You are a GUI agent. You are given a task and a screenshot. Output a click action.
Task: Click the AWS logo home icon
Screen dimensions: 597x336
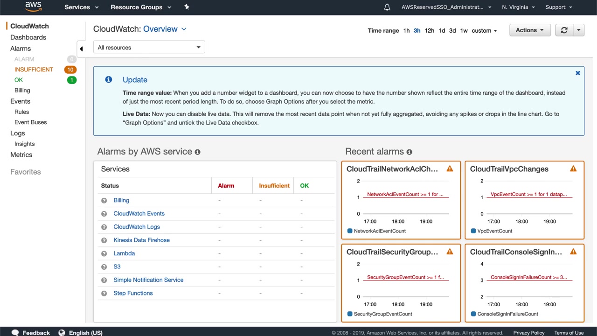pyautogui.click(x=33, y=7)
